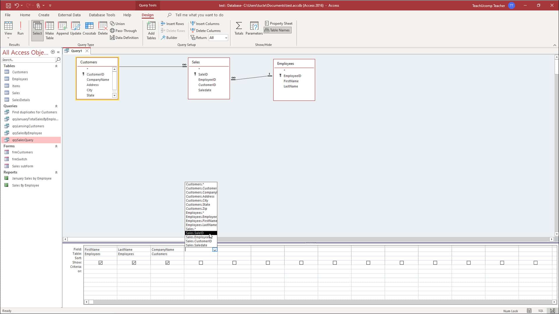Switch query to Append type
This screenshot has height=314, width=559.
coord(62,28)
